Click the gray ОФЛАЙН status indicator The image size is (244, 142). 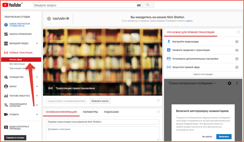49,19
